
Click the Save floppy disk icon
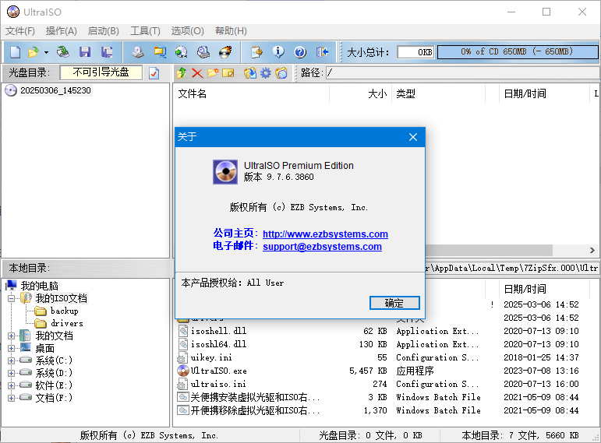(x=85, y=51)
